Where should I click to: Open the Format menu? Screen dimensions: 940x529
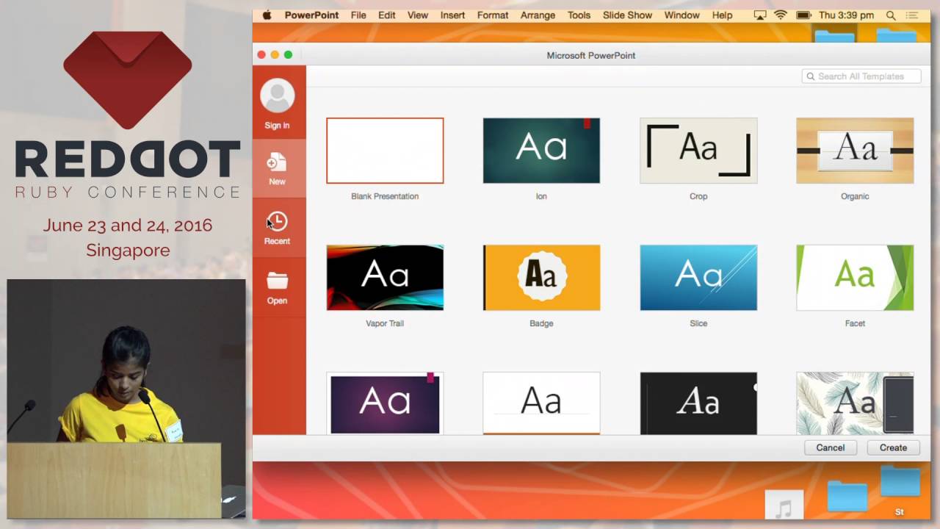pyautogui.click(x=493, y=15)
